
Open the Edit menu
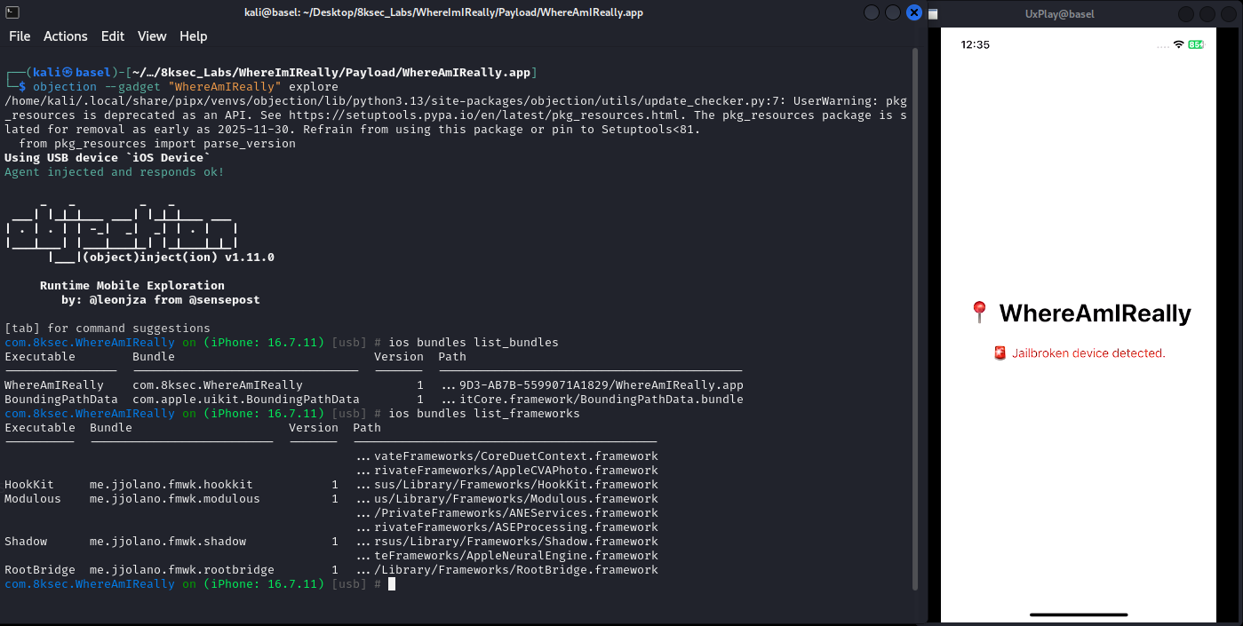pyautogui.click(x=113, y=36)
